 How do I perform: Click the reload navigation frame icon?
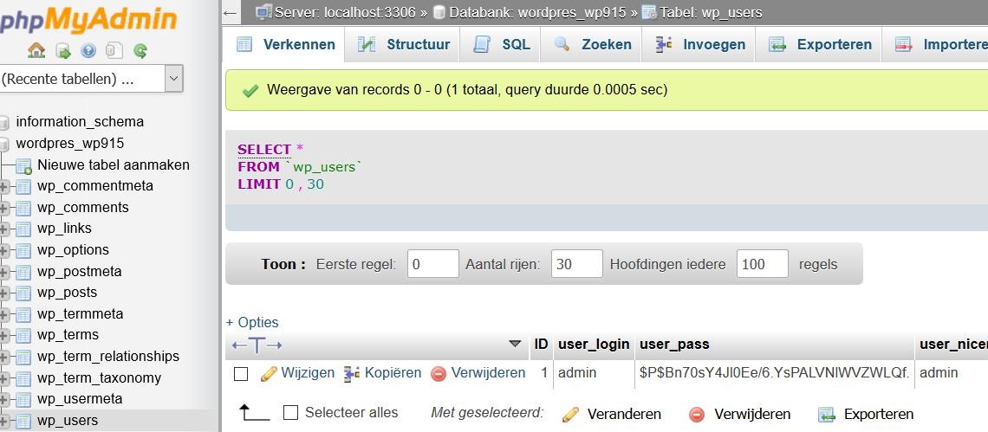pyautogui.click(x=140, y=50)
